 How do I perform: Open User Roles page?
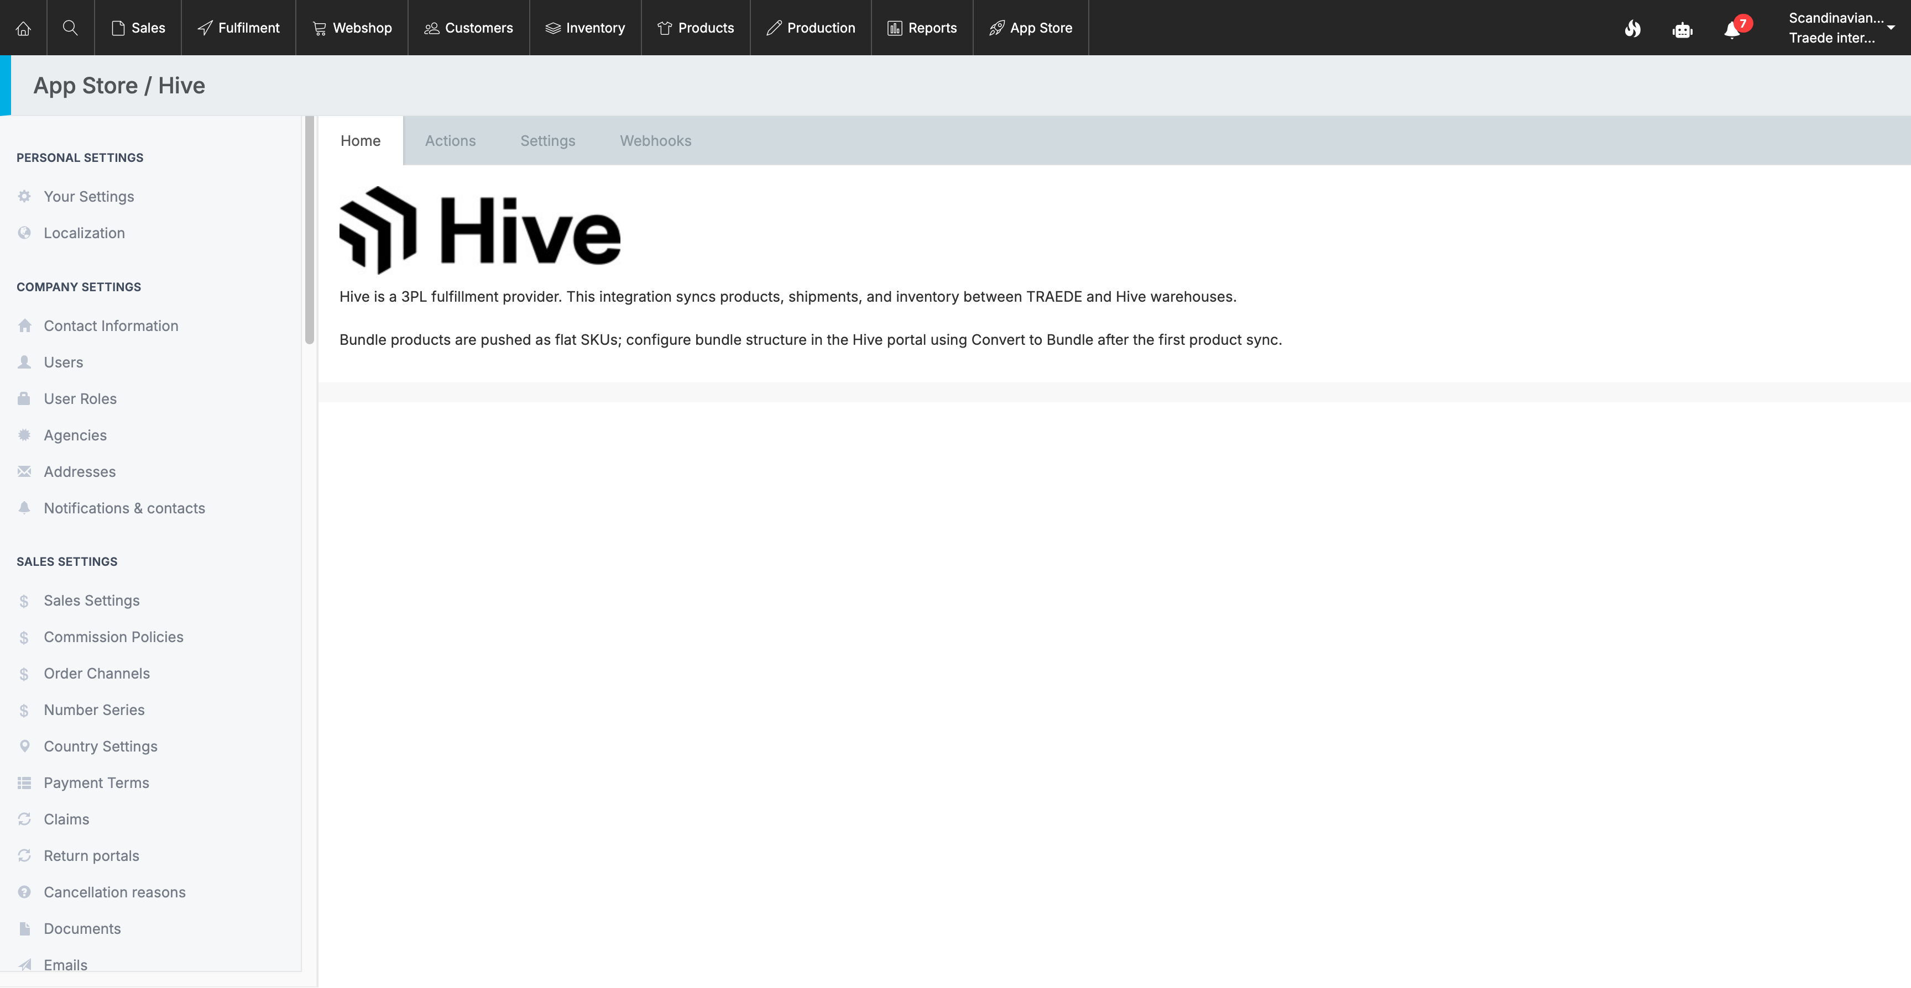[80, 398]
